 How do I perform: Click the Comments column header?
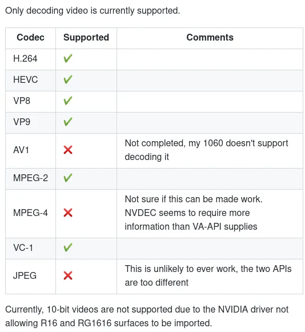click(210, 38)
